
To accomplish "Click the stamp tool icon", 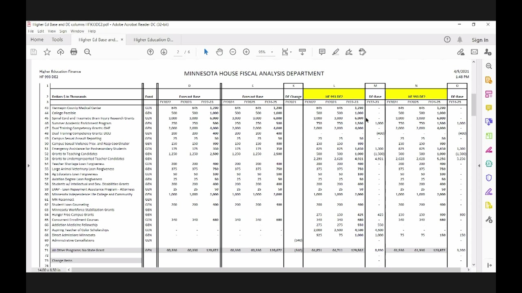I will 363,52.
